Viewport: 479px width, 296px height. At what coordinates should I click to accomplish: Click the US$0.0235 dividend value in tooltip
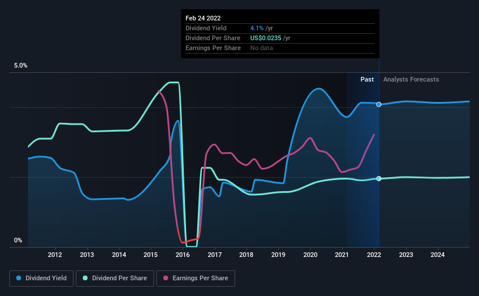coord(266,38)
